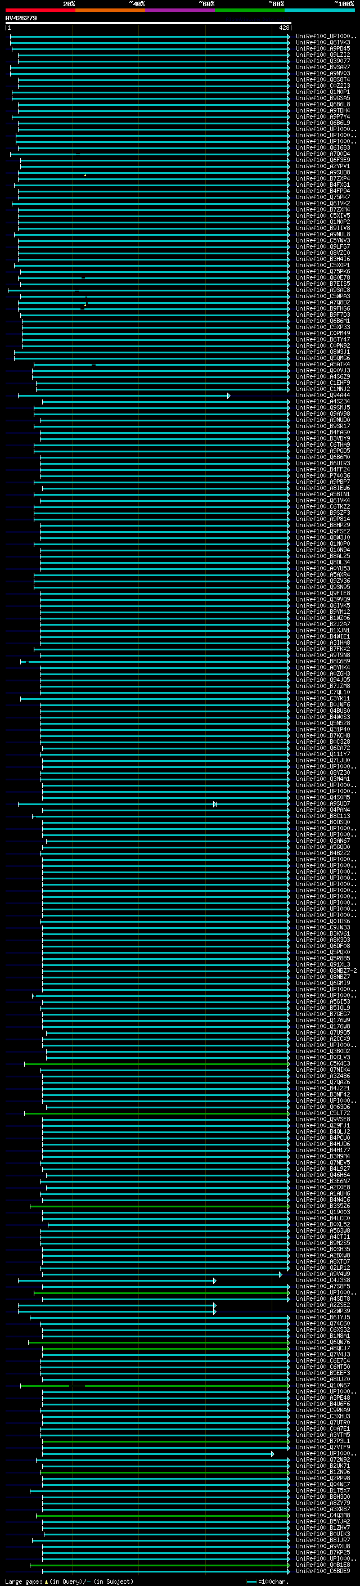
Task: Select hit label UniRef100_Q60E78
Action: click(x=322, y=278)
